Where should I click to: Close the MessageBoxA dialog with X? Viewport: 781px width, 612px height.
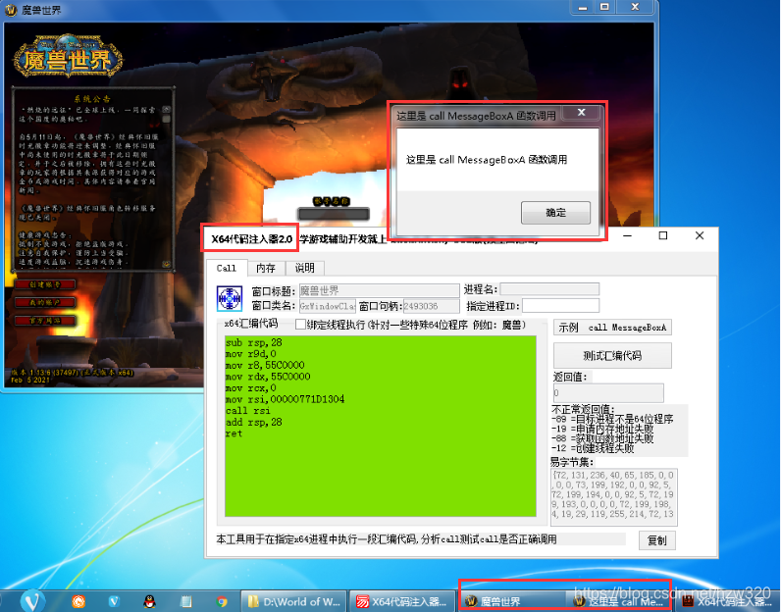(x=581, y=113)
